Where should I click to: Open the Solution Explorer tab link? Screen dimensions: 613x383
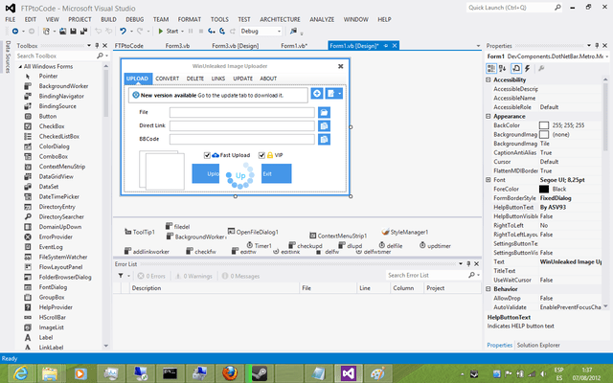coord(538,345)
